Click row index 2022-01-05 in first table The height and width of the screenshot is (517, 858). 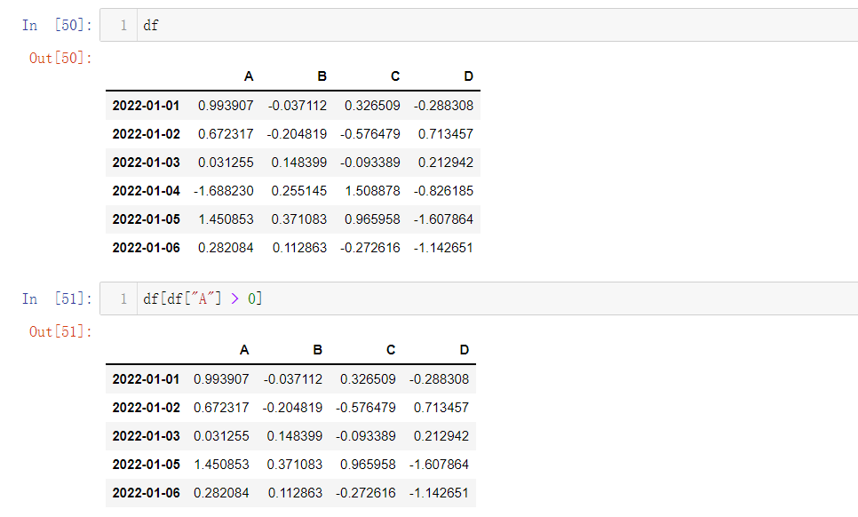coord(146,219)
